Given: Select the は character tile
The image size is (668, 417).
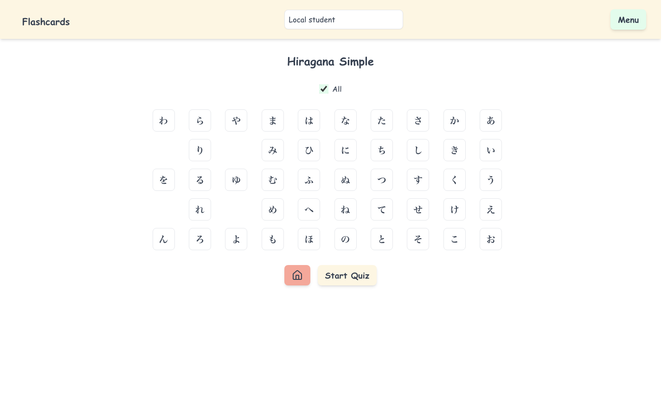Looking at the screenshot, I should click(309, 120).
